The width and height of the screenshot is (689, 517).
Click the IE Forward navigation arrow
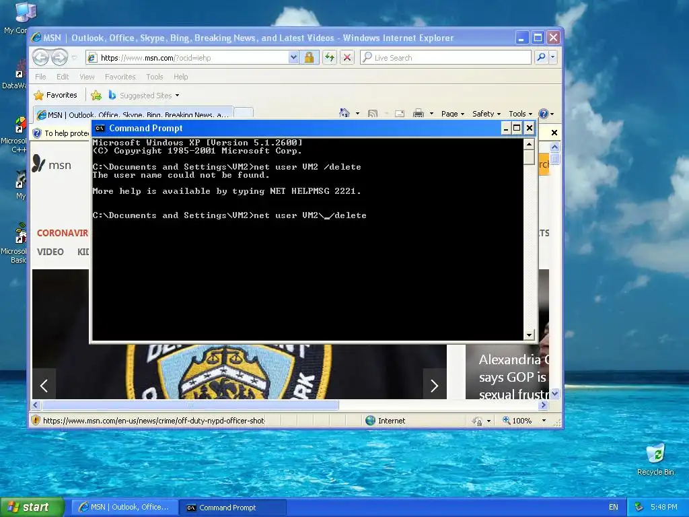point(59,58)
